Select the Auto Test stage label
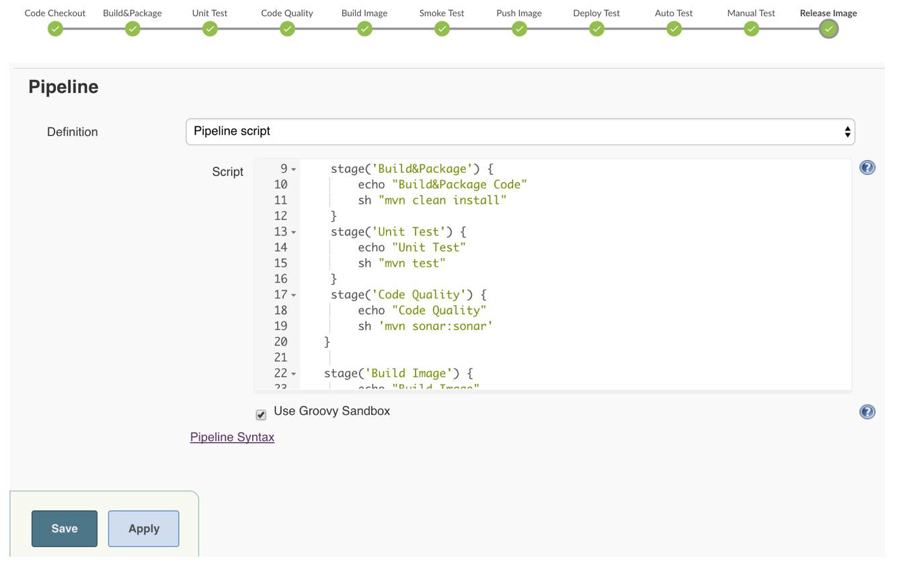 click(674, 13)
